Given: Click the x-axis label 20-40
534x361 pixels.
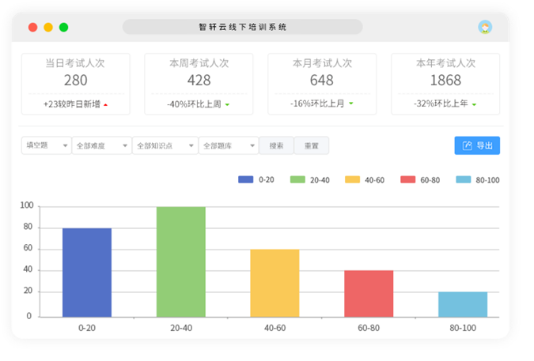Looking at the screenshot, I should click(181, 328).
